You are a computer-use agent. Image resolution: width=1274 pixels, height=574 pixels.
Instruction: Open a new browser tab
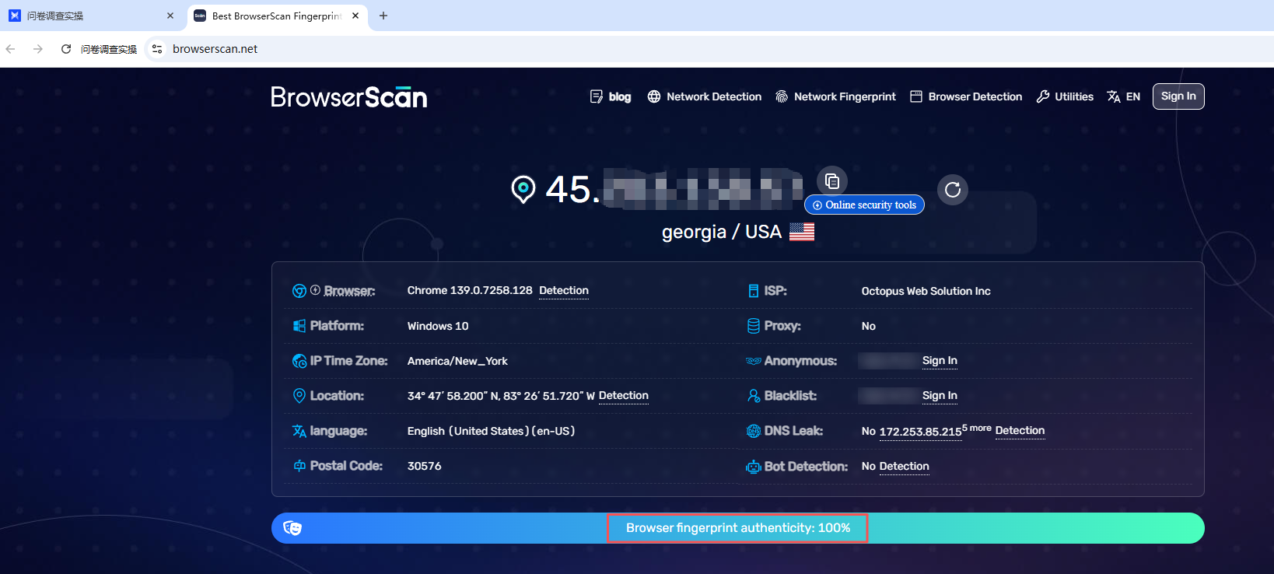[x=383, y=16]
